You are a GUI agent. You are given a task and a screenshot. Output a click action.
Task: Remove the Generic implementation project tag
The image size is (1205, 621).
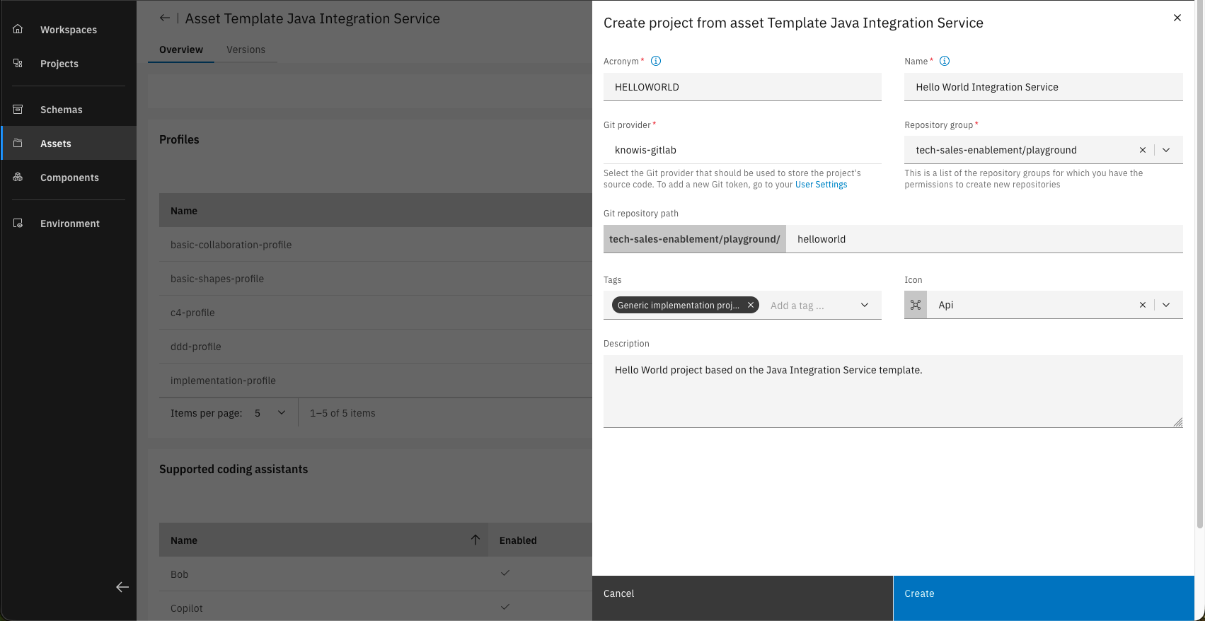(x=751, y=305)
